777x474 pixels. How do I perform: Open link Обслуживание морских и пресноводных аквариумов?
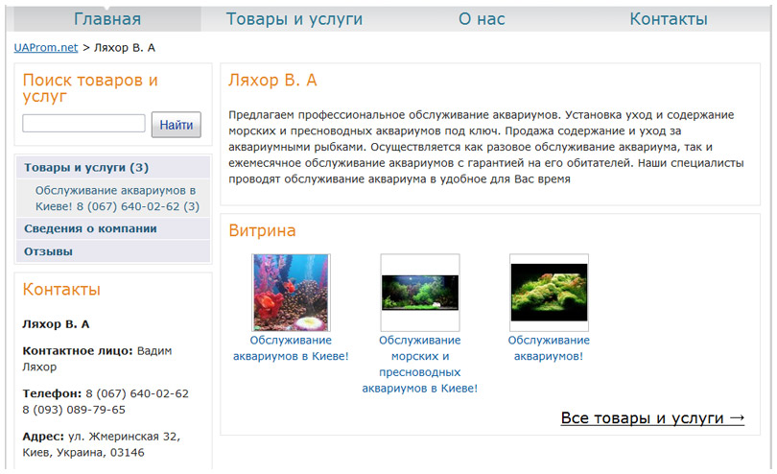click(420, 364)
